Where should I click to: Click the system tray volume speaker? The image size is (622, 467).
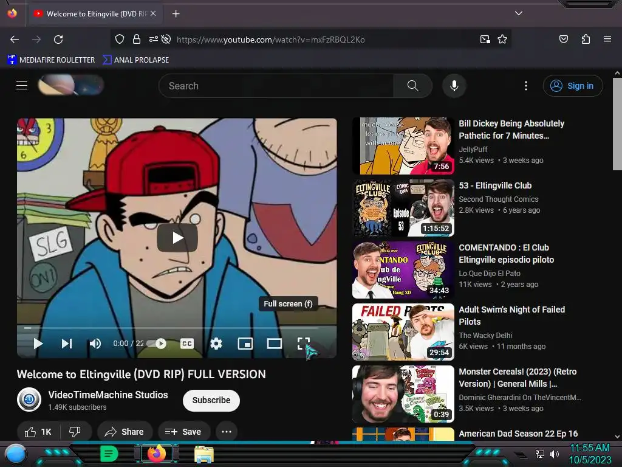point(554,454)
